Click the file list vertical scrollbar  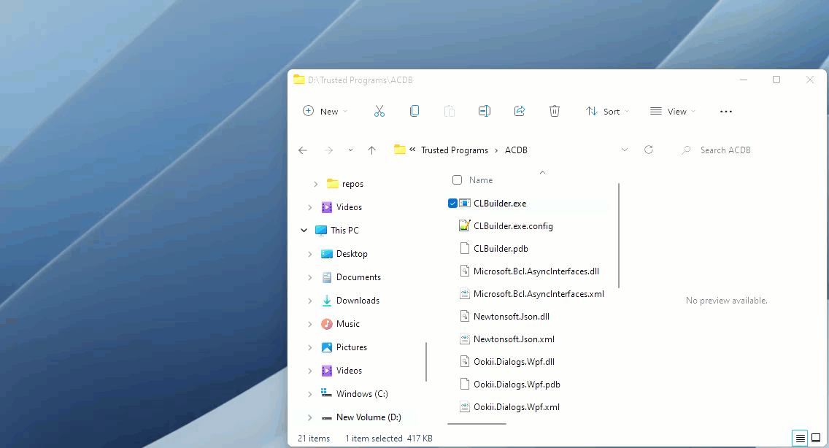coord(619,236)
